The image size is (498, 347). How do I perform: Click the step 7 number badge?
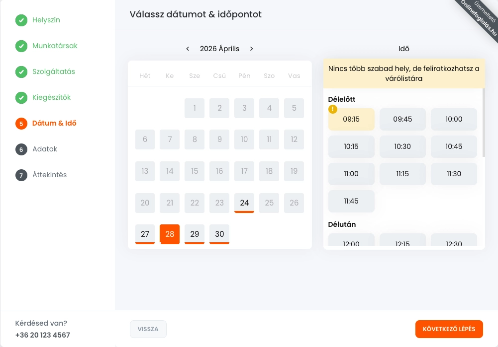click(21, 175)
